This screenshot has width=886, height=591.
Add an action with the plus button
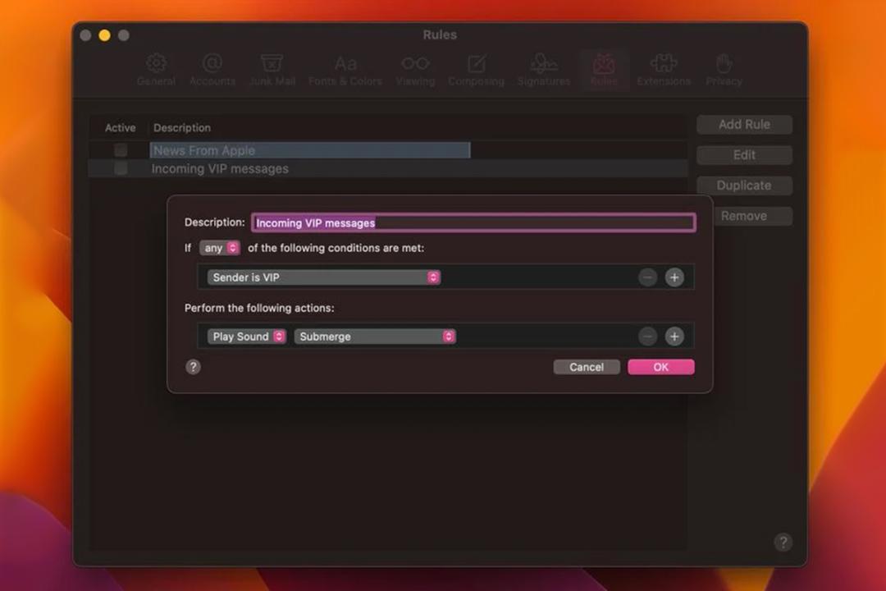click(674, 337)
